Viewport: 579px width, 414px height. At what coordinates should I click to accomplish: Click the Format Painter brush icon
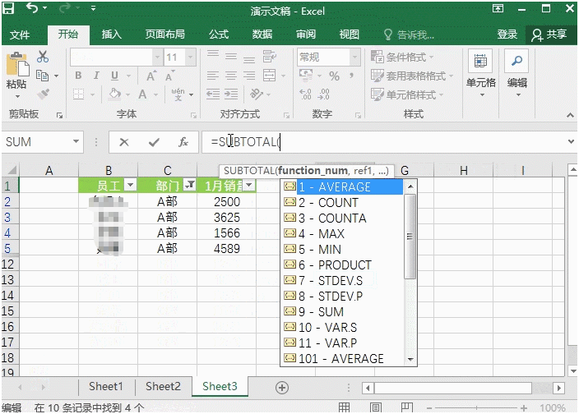pyautogui.click(x=43, y=94)
